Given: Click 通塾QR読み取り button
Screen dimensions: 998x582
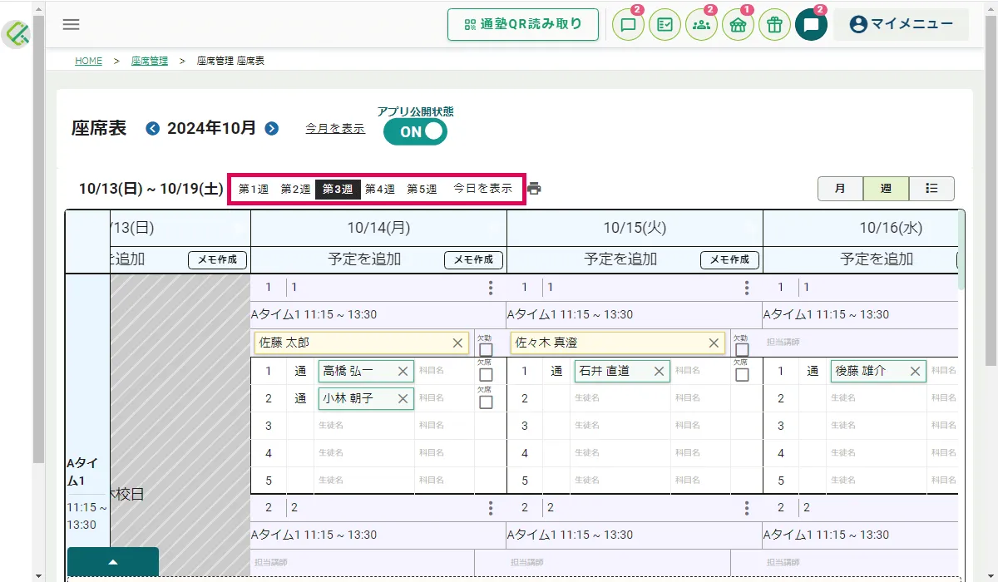Looking at the screenshot, I should click(x=523, y=24).
